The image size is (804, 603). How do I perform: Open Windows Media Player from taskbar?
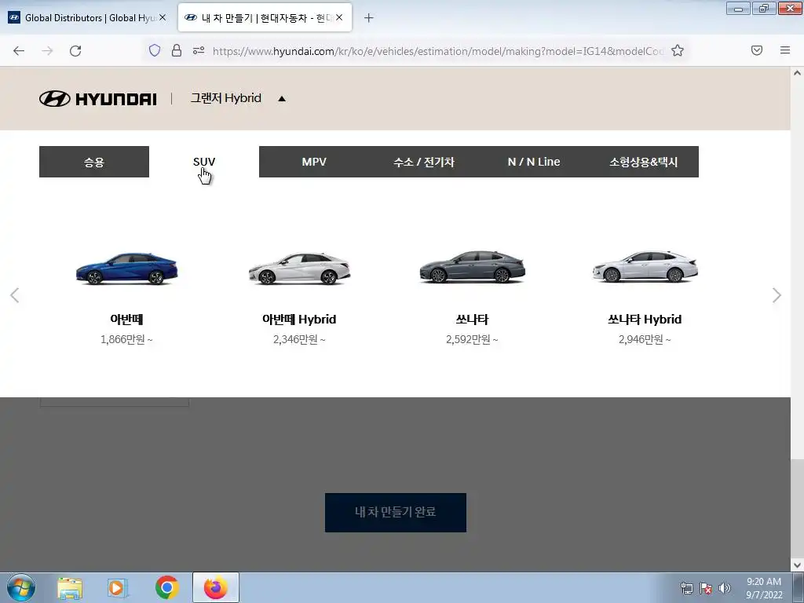coord(118,588)
